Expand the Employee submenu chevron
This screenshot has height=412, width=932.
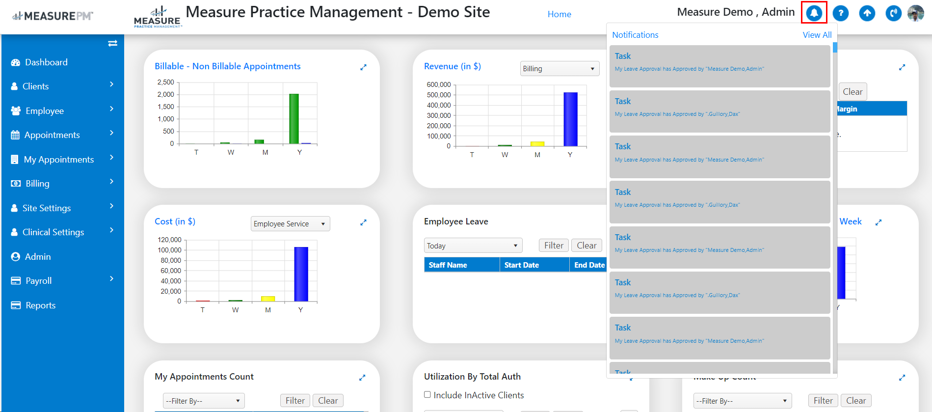click(112, 109)
